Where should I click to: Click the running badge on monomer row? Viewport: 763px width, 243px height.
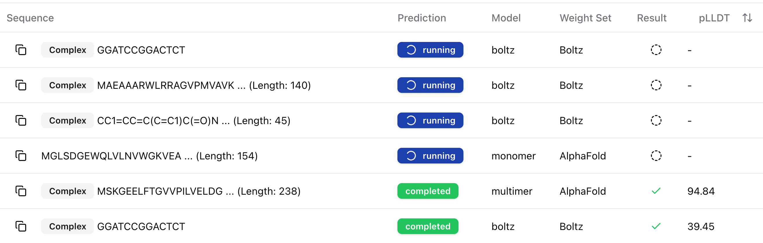(430, 156)
